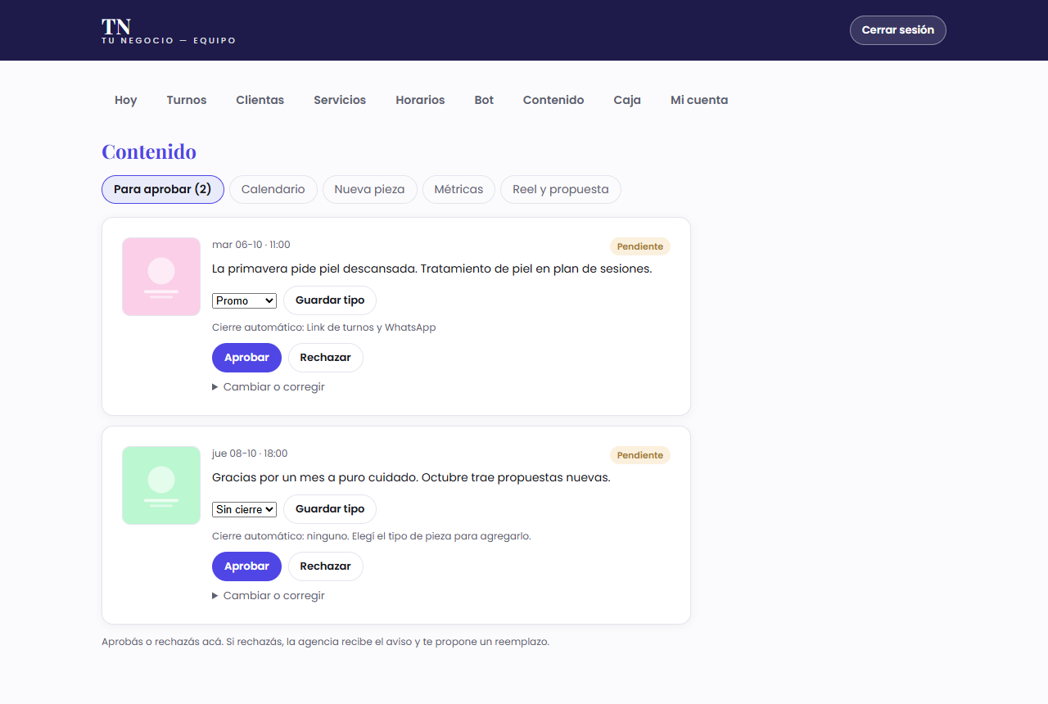The width and height of the screenshot is (1048, 704).
Task: Go to Turnos section
Action: click(187, 100)
